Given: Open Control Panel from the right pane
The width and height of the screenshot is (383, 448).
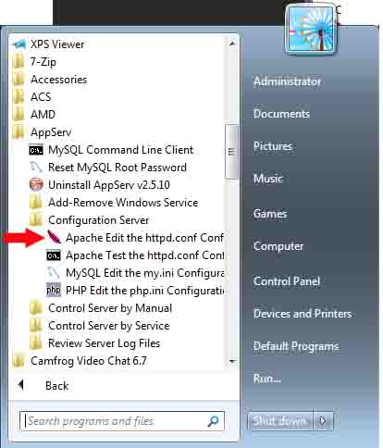Looking at the screenshot, I should coord(287,281).
